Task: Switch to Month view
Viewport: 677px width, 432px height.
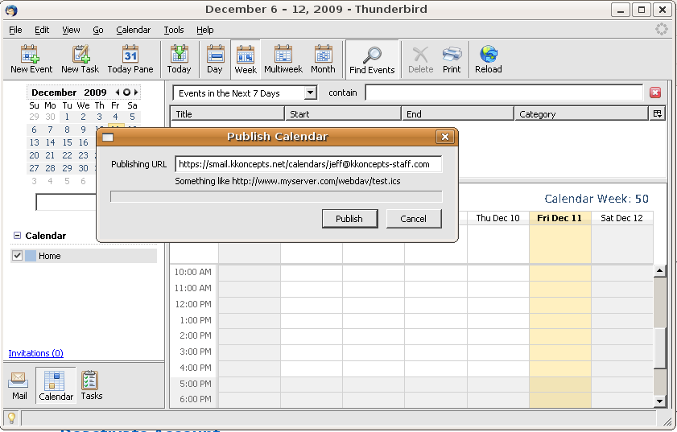Action: coord(323,59)
